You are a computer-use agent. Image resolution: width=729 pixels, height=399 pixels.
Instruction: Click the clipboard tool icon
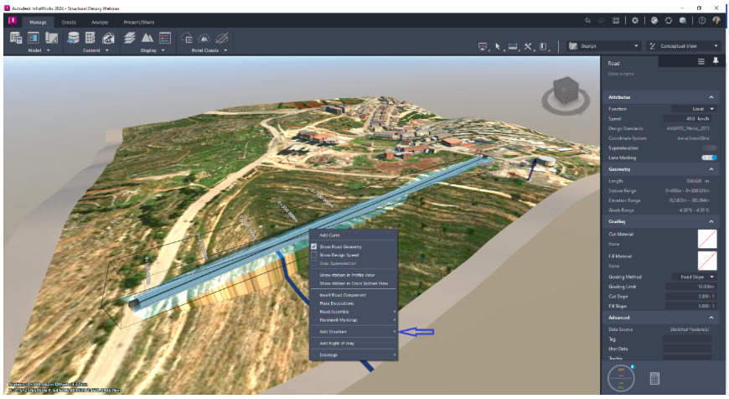click(x=543, y=46)
